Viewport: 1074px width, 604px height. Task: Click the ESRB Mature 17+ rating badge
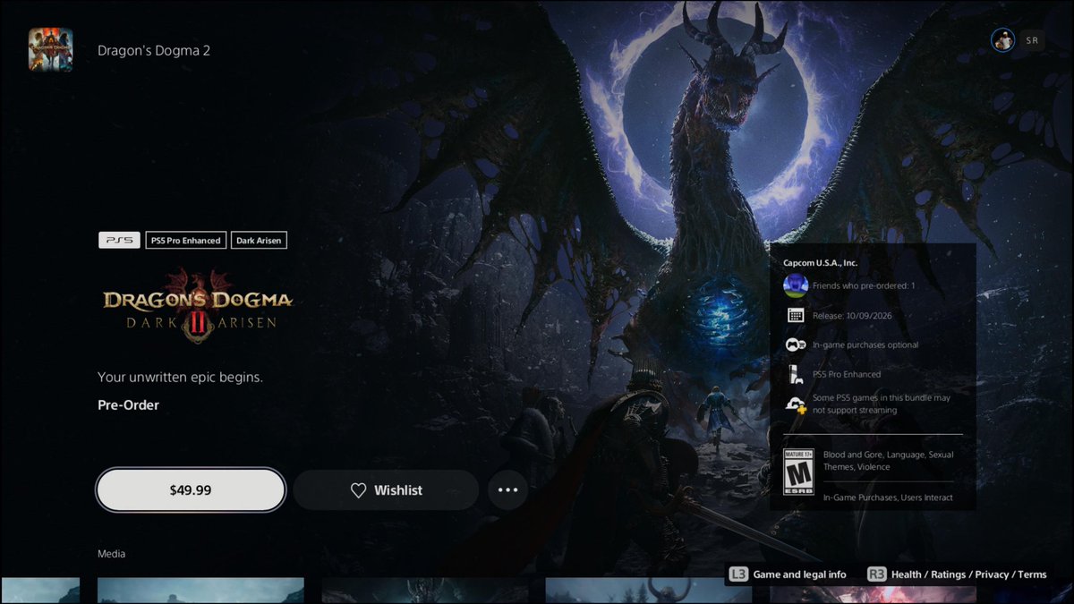798,472
